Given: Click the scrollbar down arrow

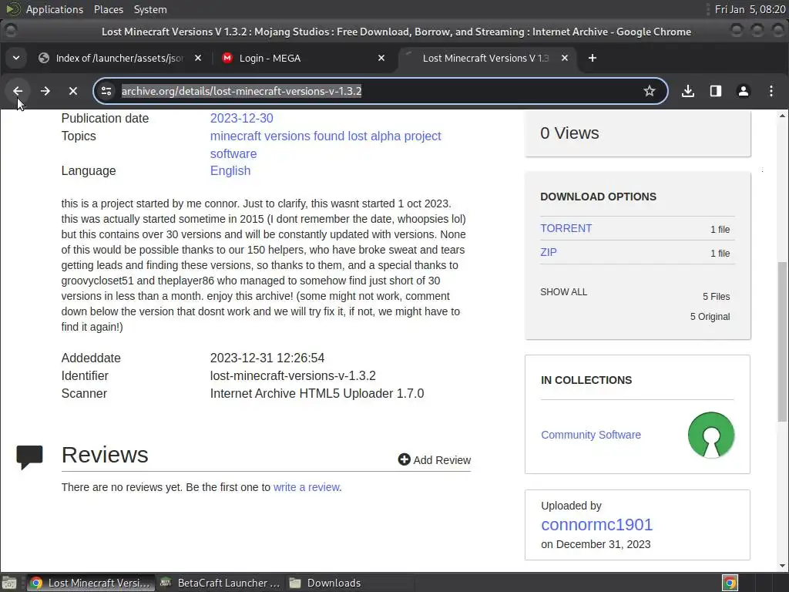Looking at the screenshot, I should [x=782, y=566].
